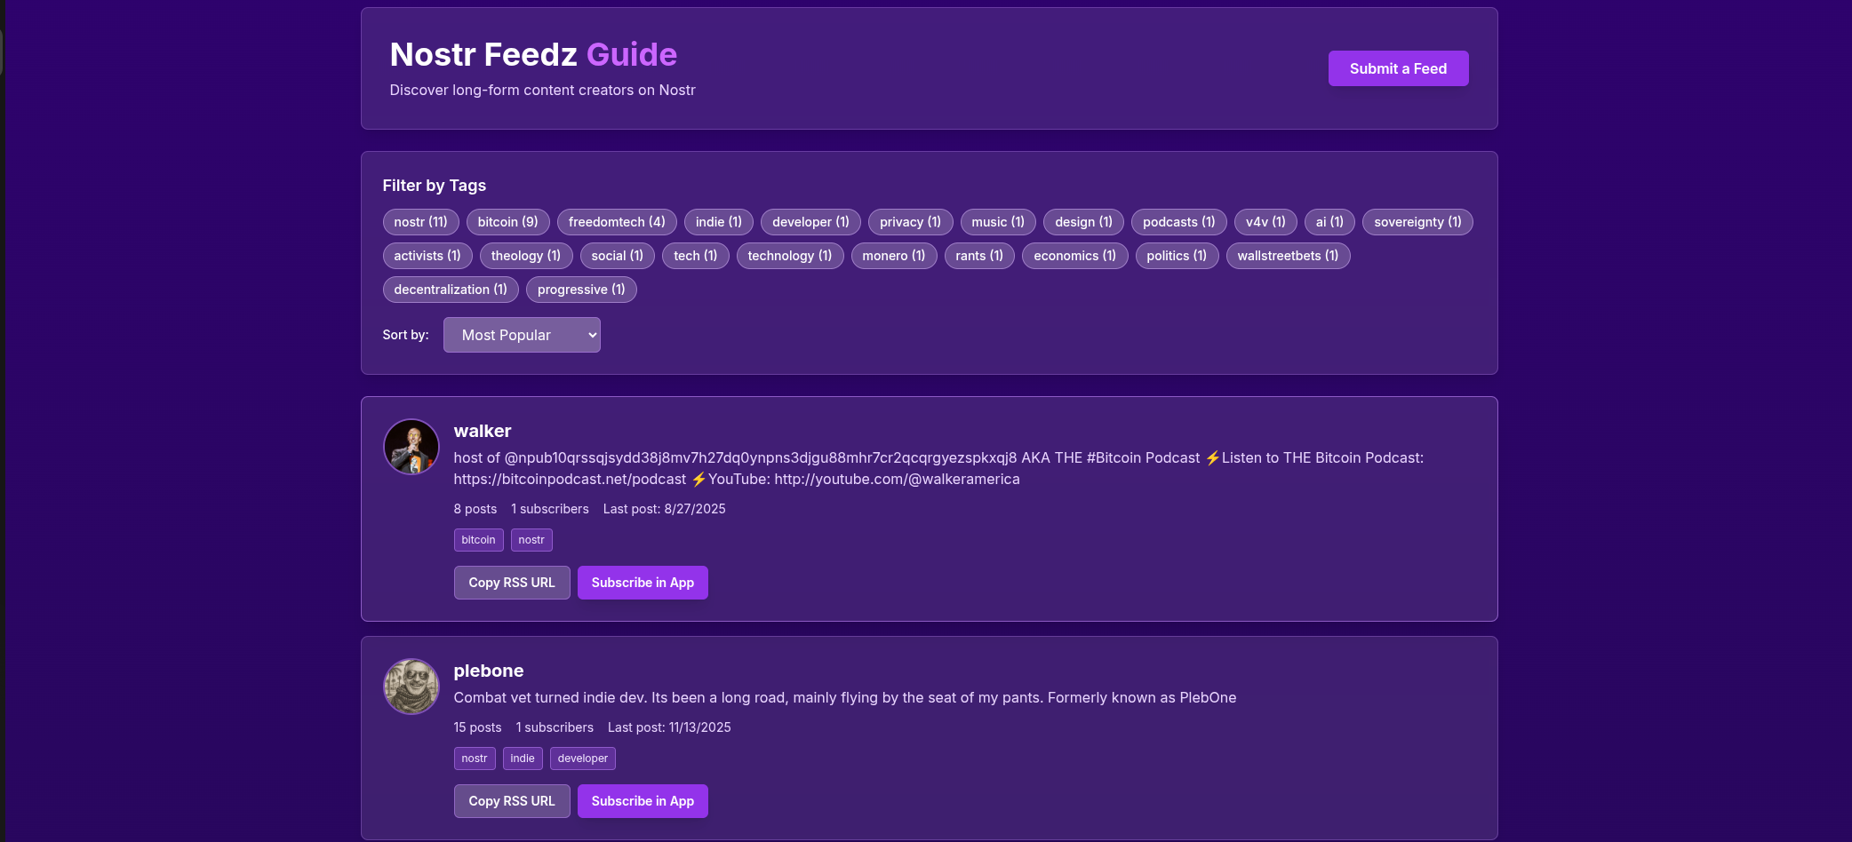Open the plebone feed title
Screen dimensions: 1852x842
point(489,671)
